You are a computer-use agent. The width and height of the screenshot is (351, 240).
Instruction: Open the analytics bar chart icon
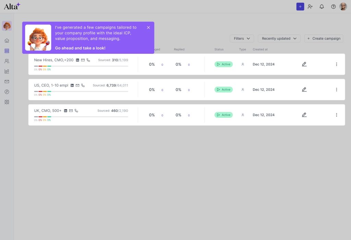[x=7, y=71]
